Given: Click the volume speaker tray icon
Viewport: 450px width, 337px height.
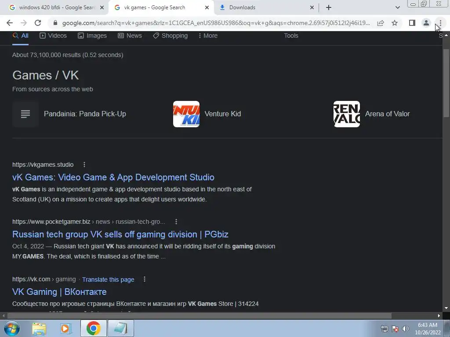Looking at the screenshot, I should click(406, 329).
